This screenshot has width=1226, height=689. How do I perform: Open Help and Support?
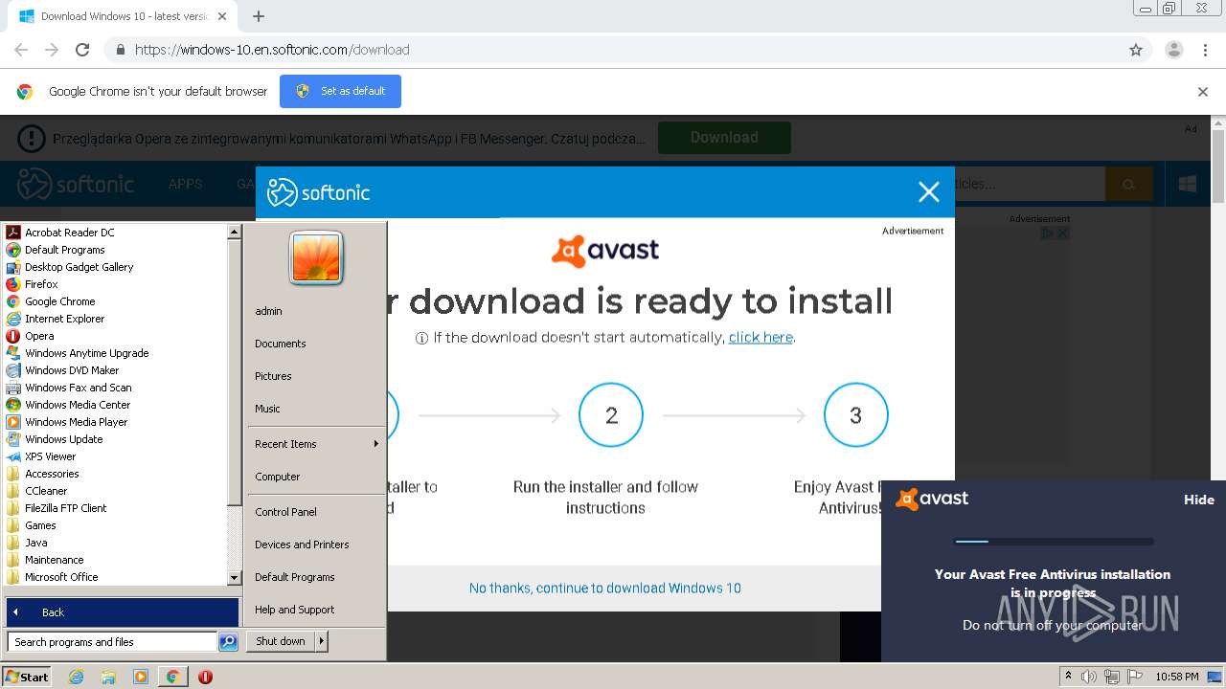(x=295, y=610)
